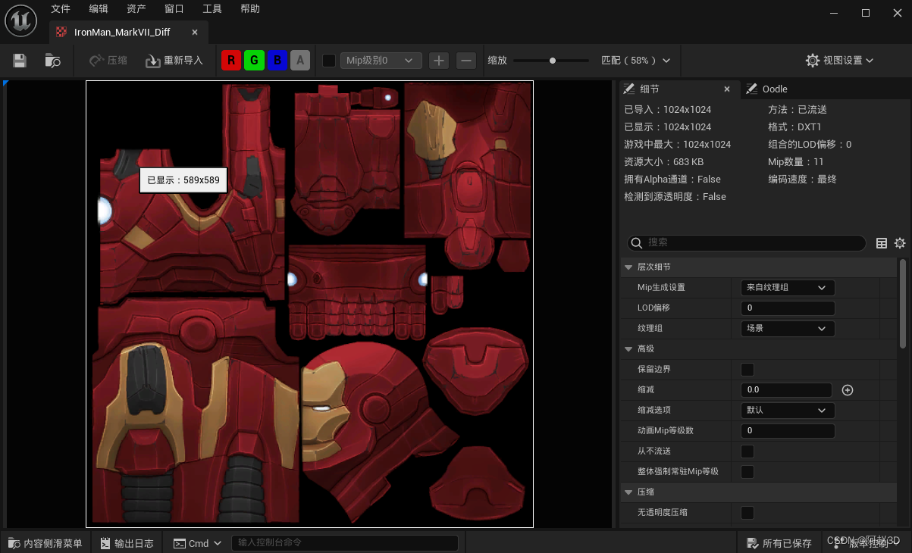
Task: Enable the 整体强制常驻Mip等级 checkbox
Action: [x=747, y=472]
